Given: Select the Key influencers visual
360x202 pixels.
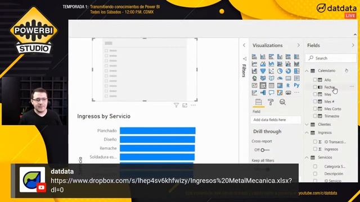Looking at the screenshot, I should pyautogui.click(x=254, y=93).
